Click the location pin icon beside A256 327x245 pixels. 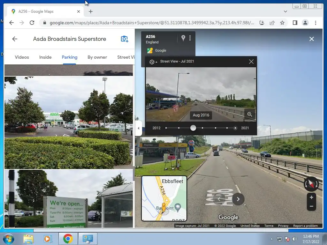click(x=183, y=38)
